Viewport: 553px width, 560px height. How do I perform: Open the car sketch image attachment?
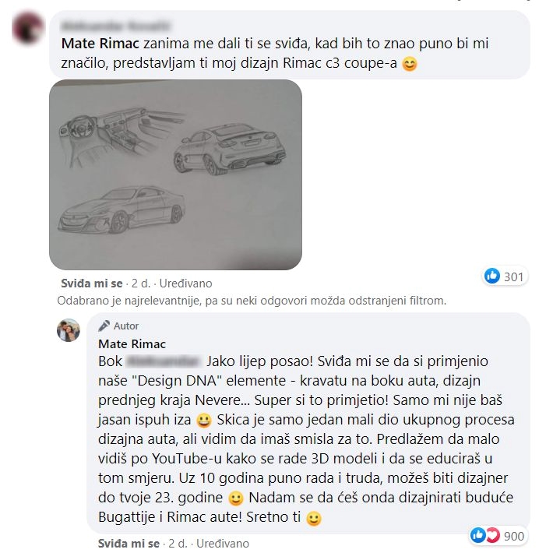point(175,174)
